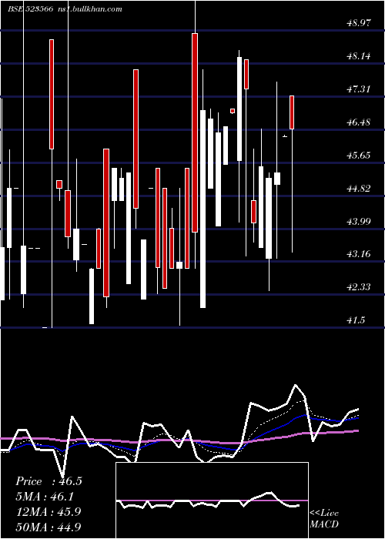This screenshot has width=385, height=539.
Task: Click the last red candlestick at right
Action: [292, 112]
